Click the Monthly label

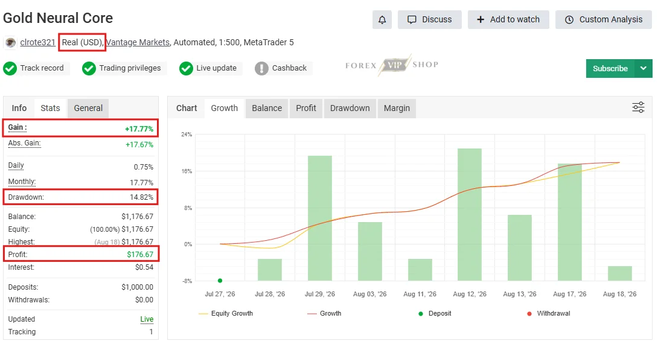pos(22,182)
